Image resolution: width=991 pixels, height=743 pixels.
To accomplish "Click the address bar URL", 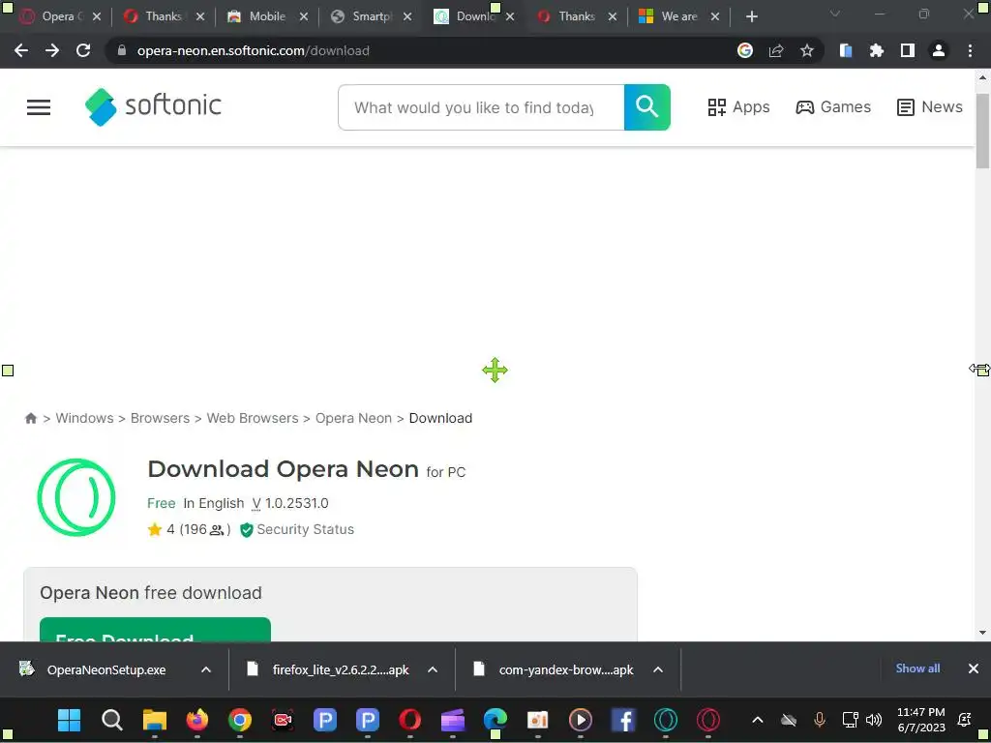I will tap(253, 50).
